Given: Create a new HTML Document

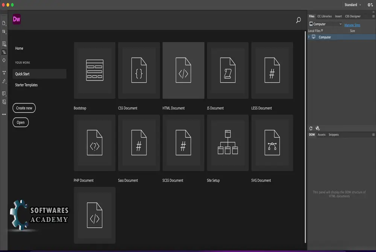Looking at the screenshot, I should 183,70.
